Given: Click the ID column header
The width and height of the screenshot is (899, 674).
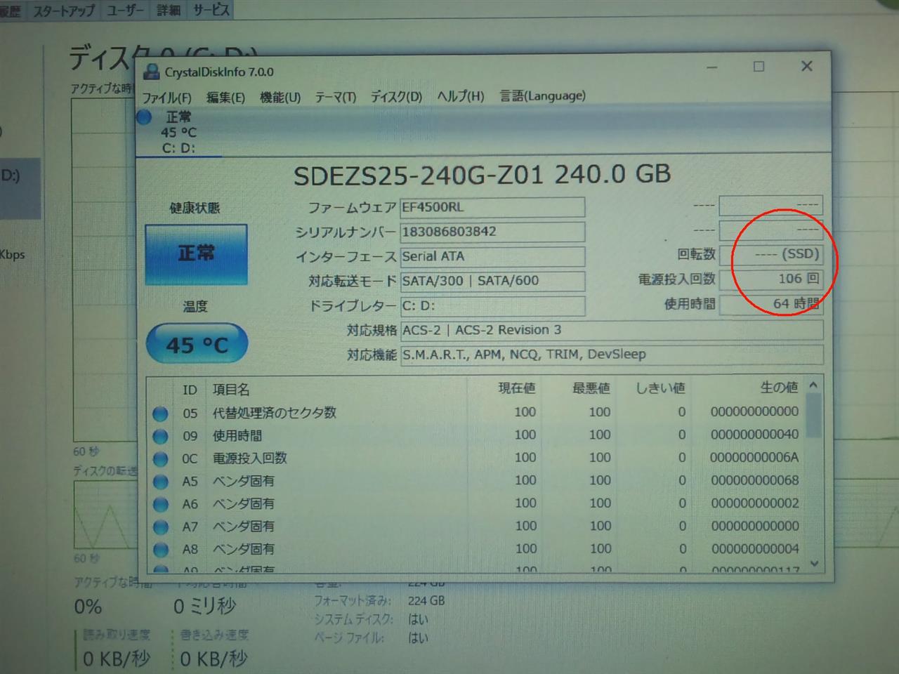Looking at the screenshot, I should pyautogui.click(x=190, y=390).
